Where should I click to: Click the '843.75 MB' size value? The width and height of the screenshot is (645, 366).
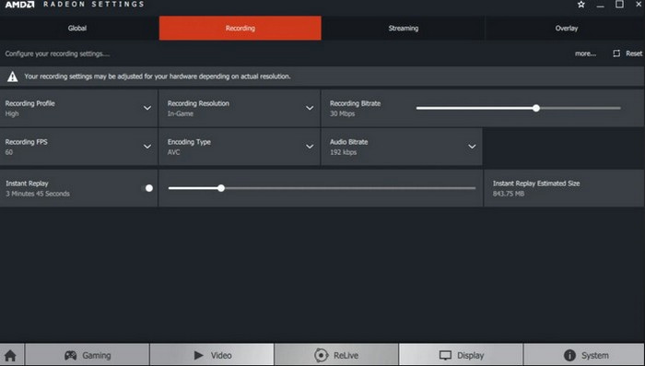509,194
